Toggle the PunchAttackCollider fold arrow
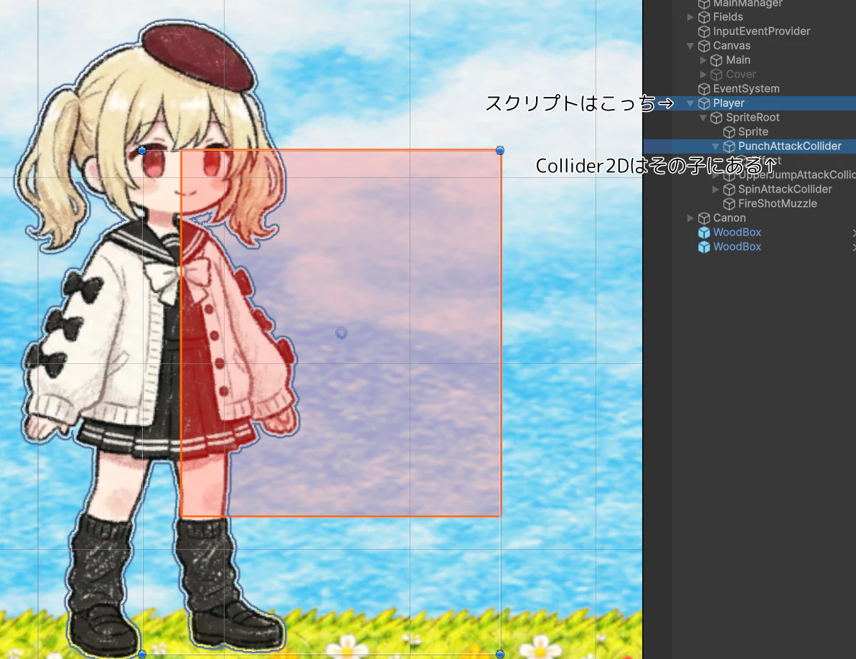Image resolution: width=856 pixels, height=659 pixels. pyautogui.click(x=715, y=146)
